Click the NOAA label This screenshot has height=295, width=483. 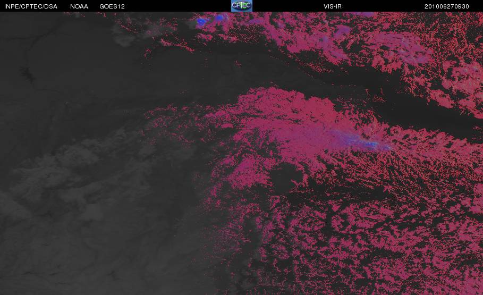[x=79, y=6]
